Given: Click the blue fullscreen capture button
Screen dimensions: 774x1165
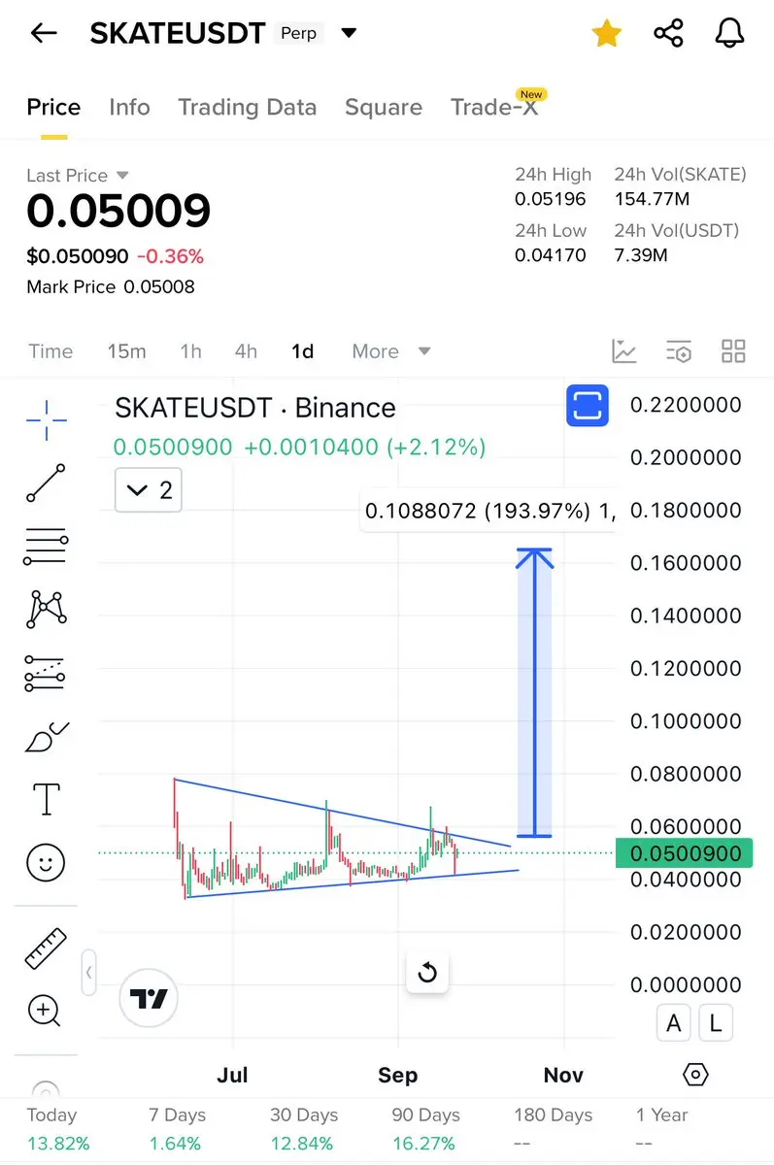Looking at the screenshot, I should [588, 405].
